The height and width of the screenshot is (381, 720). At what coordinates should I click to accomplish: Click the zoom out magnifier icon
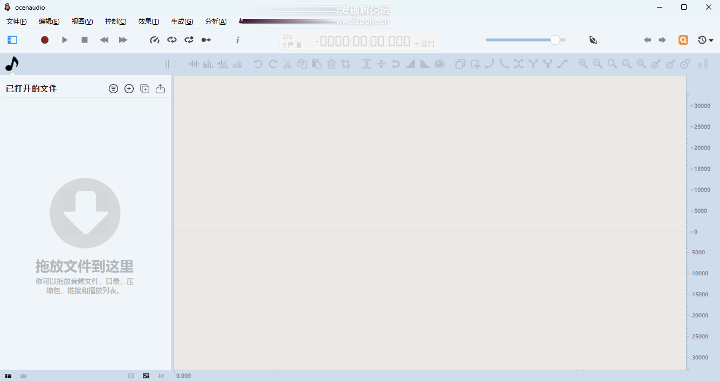598,64
